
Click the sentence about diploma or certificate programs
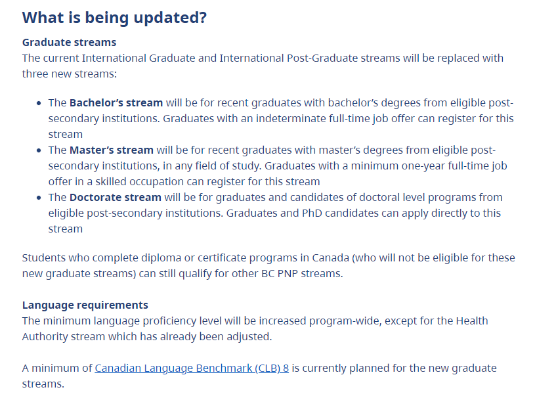[x=268, y=265]
